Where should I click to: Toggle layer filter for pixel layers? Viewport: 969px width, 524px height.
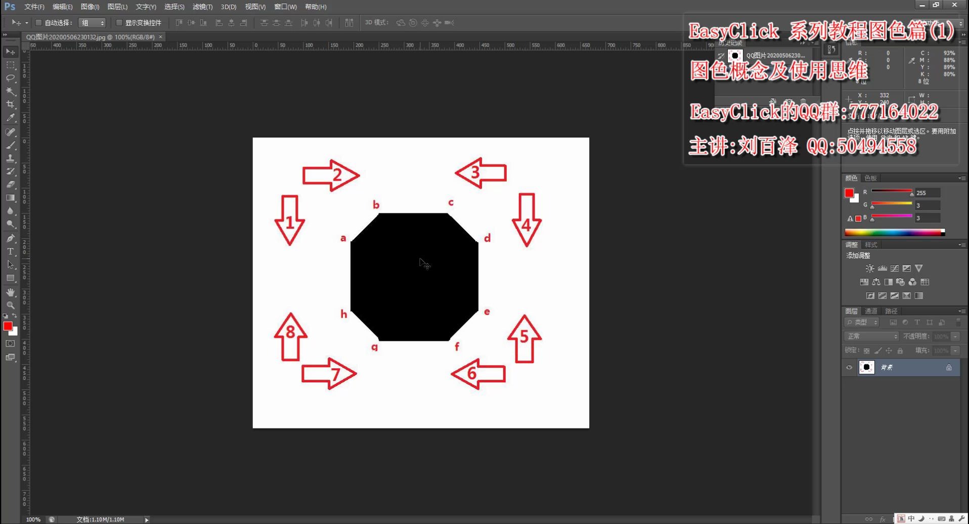[893, 322]
